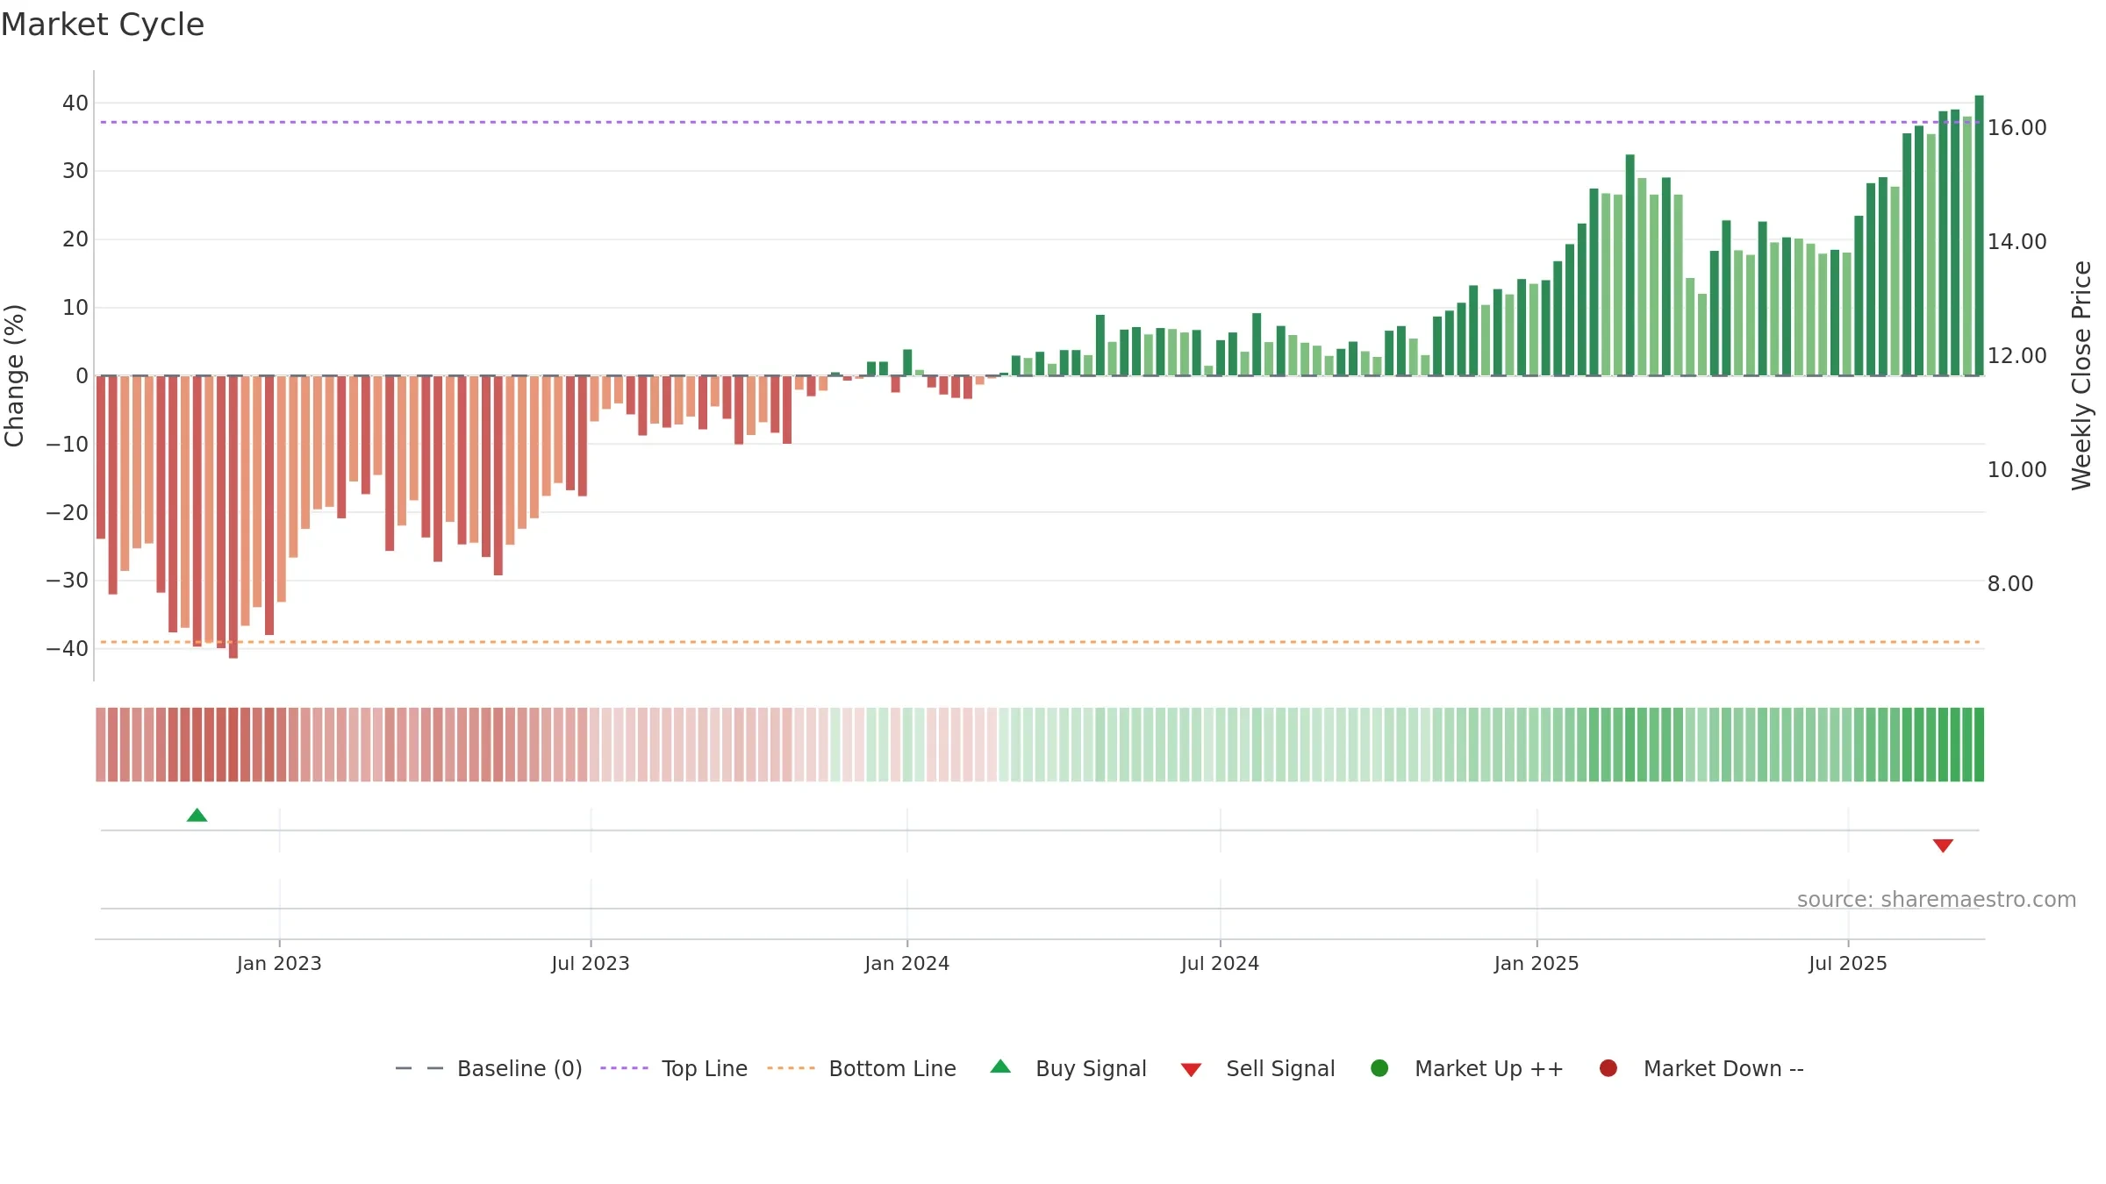Click the −30 tick on Change axis
Screen dimensions: 2106x1184
68,580
